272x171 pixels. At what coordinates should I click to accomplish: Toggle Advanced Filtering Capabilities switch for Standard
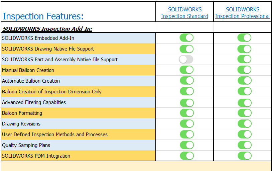point(187,103)
